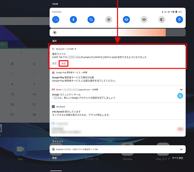Select day 13 in calendar widget
Viewport: 194px width, 172px height.
click(12, 94)
